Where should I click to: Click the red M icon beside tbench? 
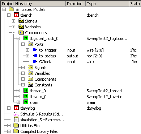pos(16,15)
